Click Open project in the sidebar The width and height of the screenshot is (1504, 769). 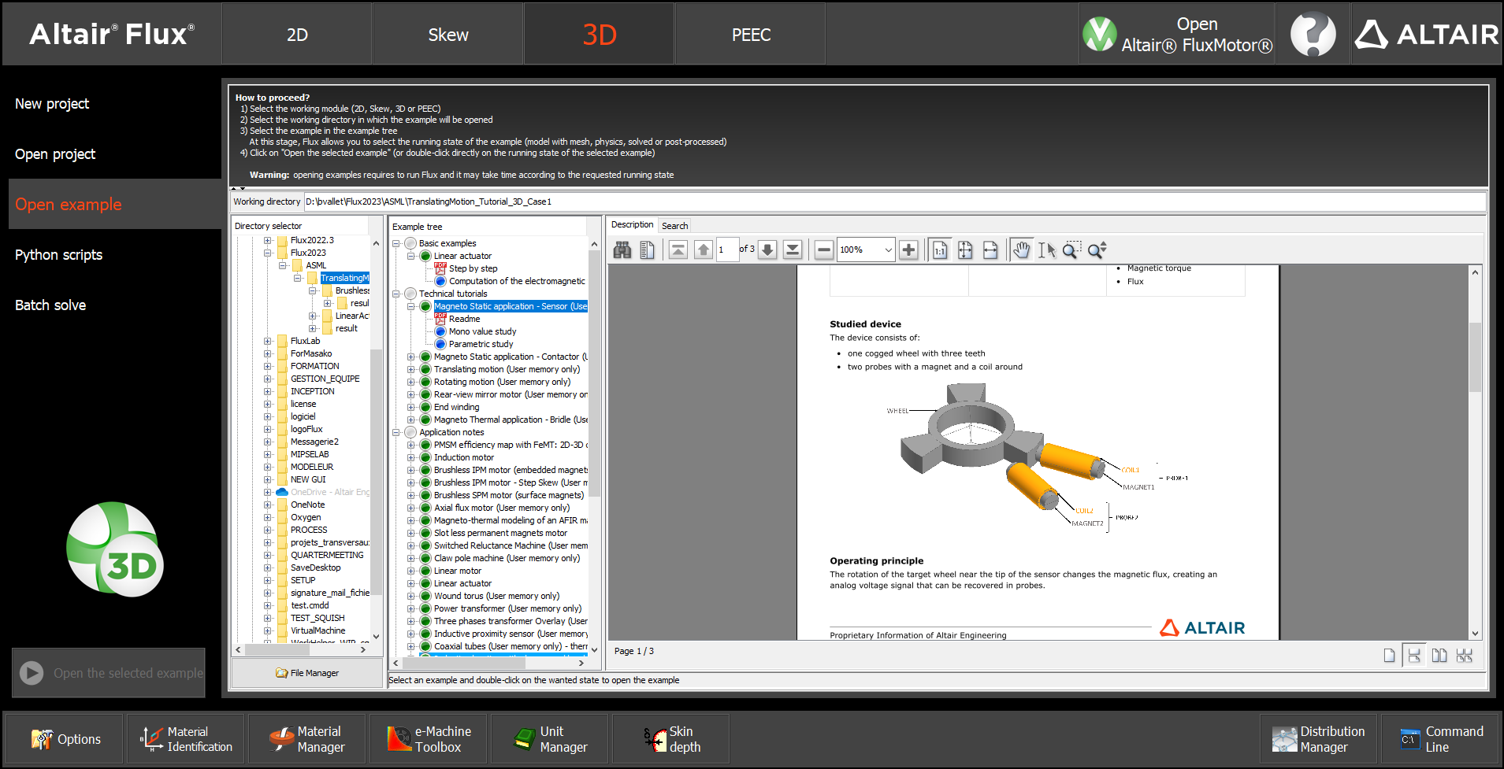pos(55,154)
